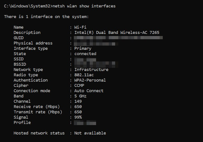Click the Interface type value Primary
This screenshot has height=142, width=203.
click(83, 48)
